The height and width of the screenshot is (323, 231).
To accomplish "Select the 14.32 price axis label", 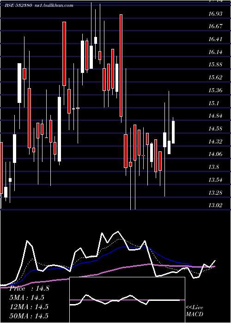I will click(x=215, y=142).
